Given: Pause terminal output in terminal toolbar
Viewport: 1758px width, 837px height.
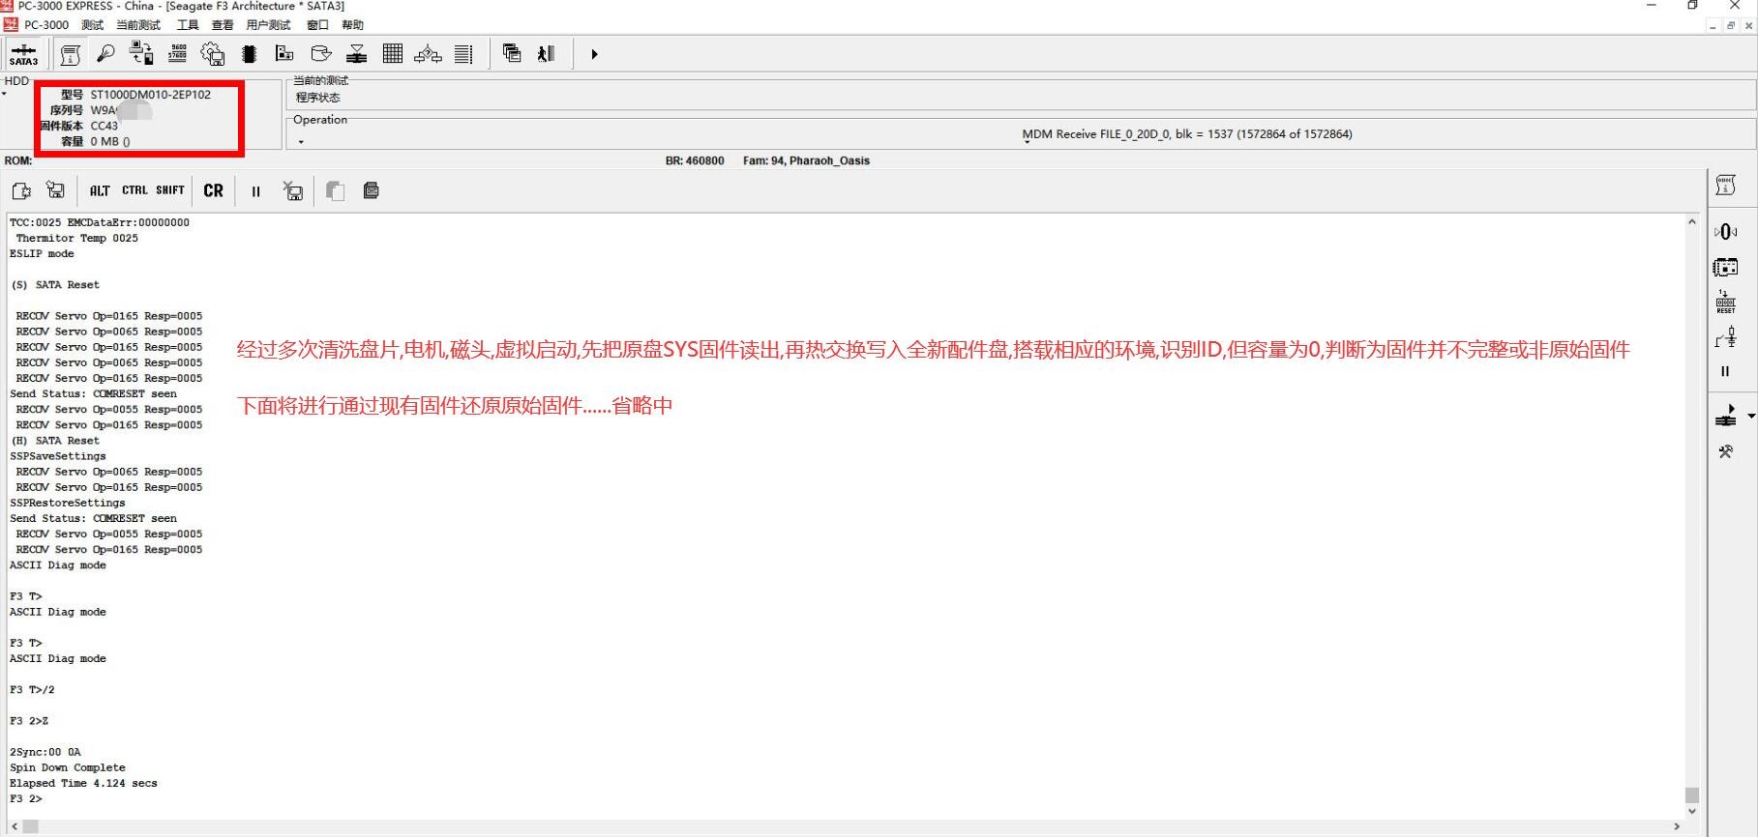Looking at the screenshot, I should coord(255,191).
